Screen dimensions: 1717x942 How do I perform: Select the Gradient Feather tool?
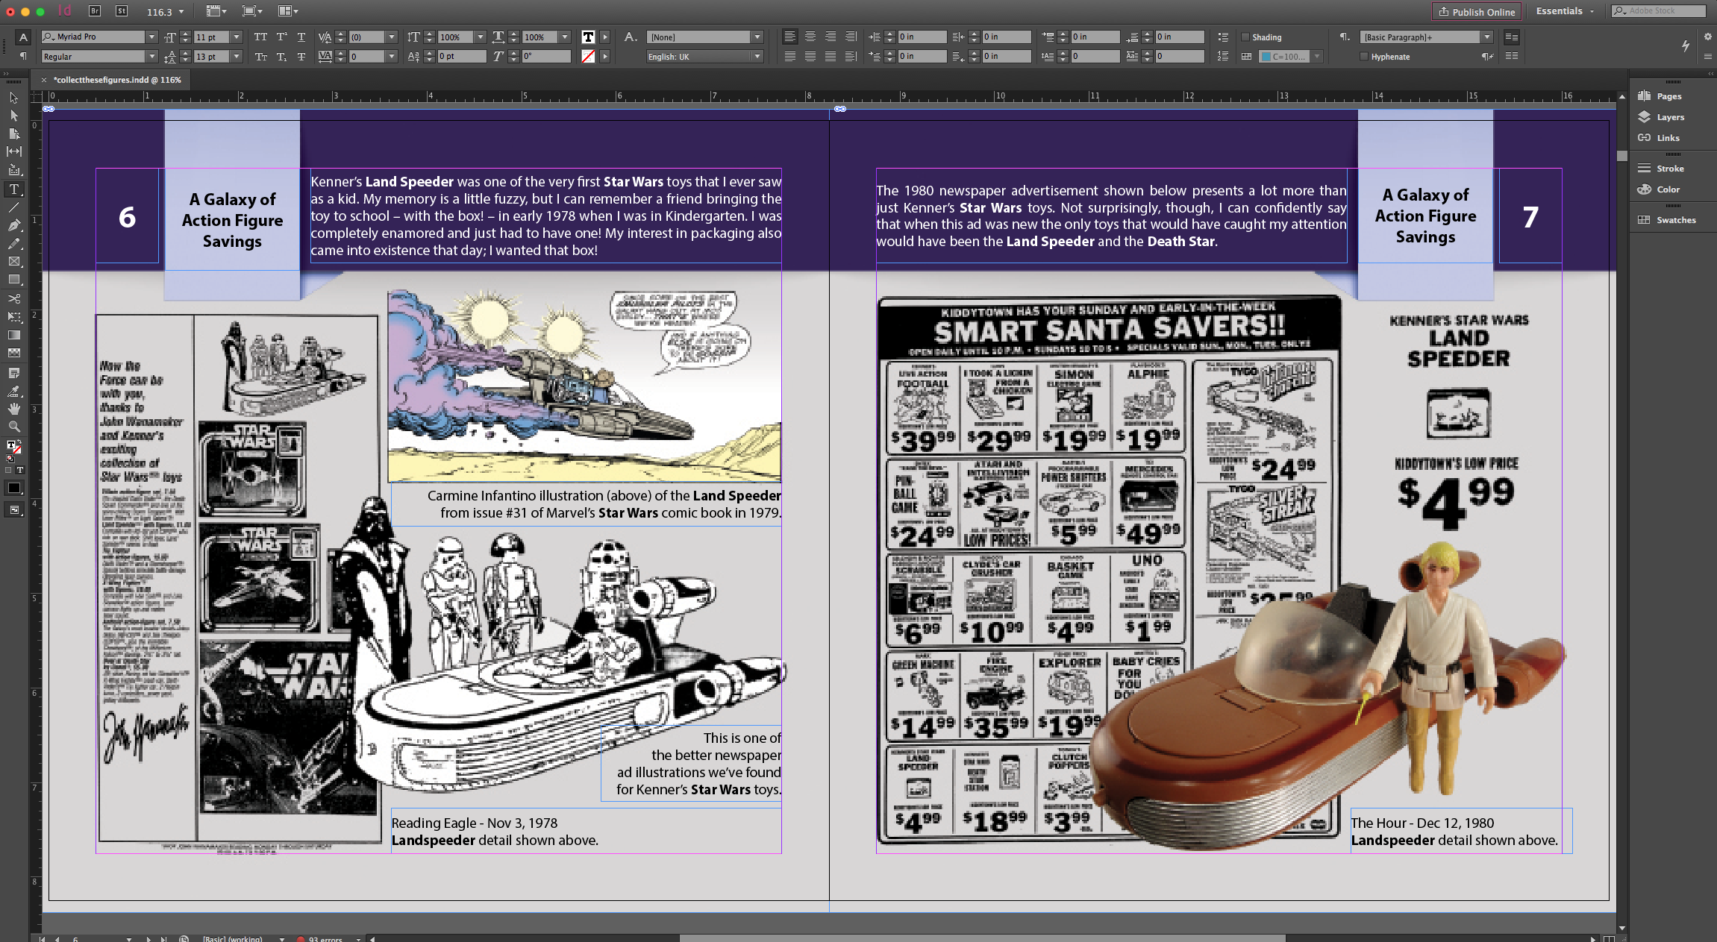pyautogui.click(x=13, y=353)
